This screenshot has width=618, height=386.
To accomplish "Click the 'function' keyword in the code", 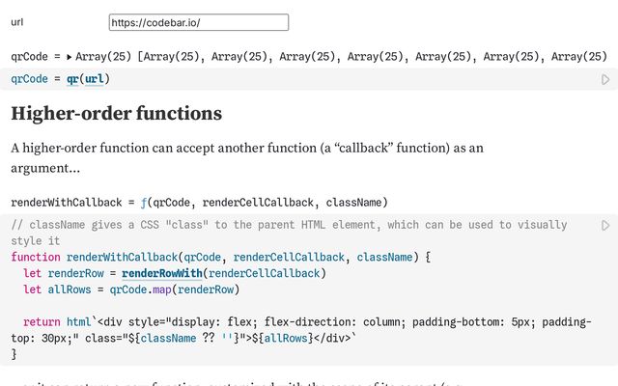I will point(36,258).
